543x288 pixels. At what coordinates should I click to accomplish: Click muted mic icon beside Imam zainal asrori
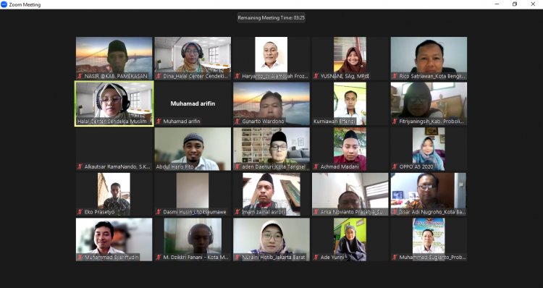click(237, 212)
